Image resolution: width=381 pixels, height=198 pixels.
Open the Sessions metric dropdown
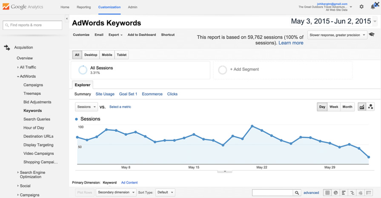point(86,107)
